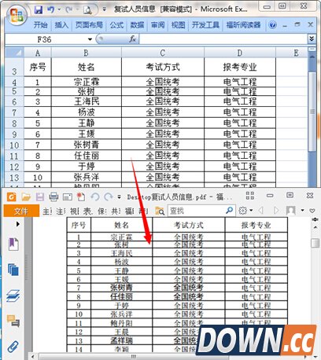Open Excel's Customize Quick Access Toolbar dropdown
321x360 pixels.
click(x=104, y=9)
